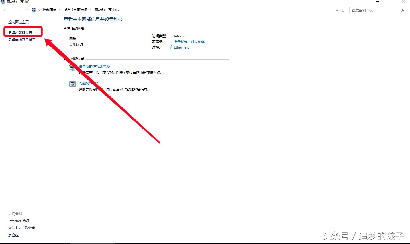410x244 pixels.
Task: Click 准备就绪，可以创建 homegroup link
Action: tap(189, 42)
